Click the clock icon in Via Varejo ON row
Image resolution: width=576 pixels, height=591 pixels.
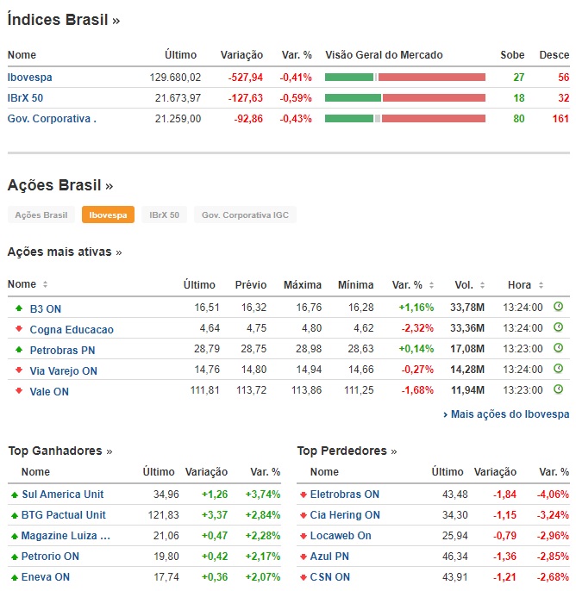click(x=558, y=369)
